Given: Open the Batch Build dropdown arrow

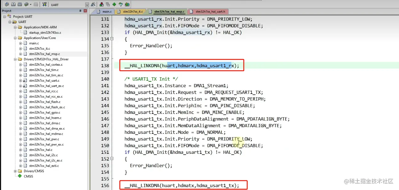Looking at the screenshot, I should pos(31,5).
